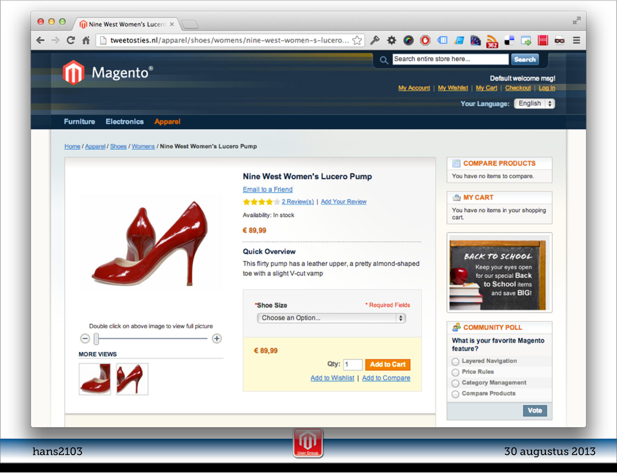Zoom out image with minus icon

(x=85, y=339)
